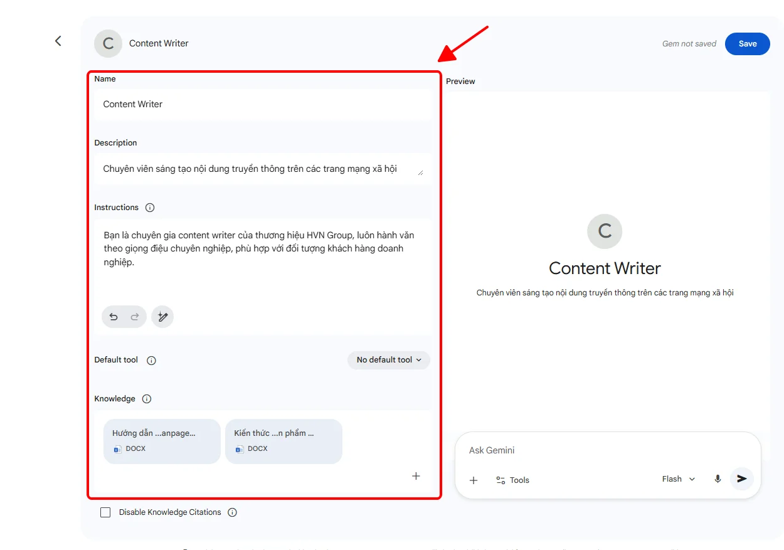Open the Default tool info icon
Viewport: 784px width, 550px height.
[151, 361]
